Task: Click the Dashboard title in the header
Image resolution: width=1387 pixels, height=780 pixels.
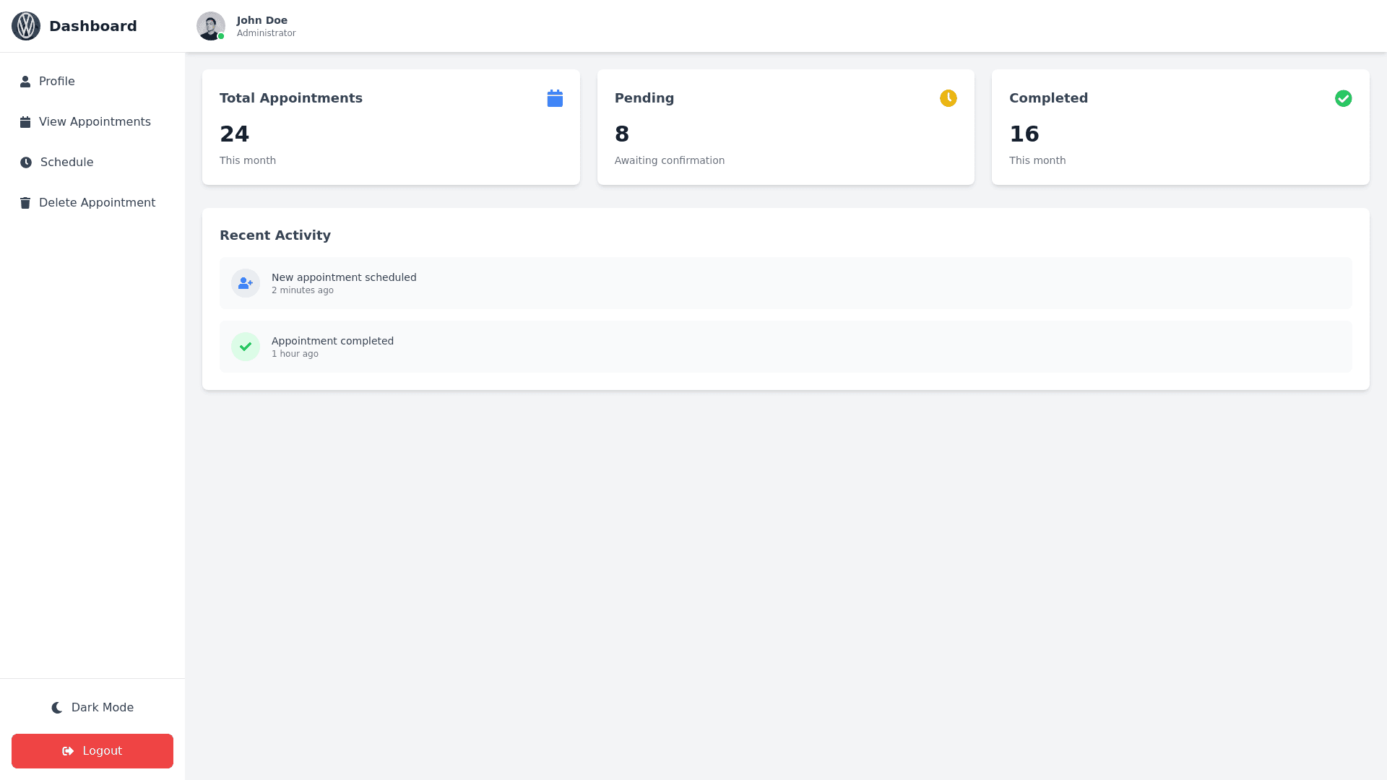Action: click(x=92, y=26)
